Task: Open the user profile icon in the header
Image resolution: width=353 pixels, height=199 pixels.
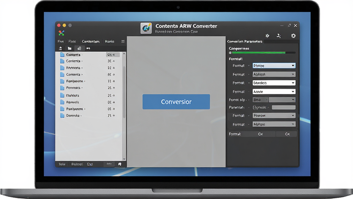Action: [x=279, y=36]
